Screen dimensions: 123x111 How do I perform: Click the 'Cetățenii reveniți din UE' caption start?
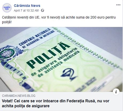point(20,17)
